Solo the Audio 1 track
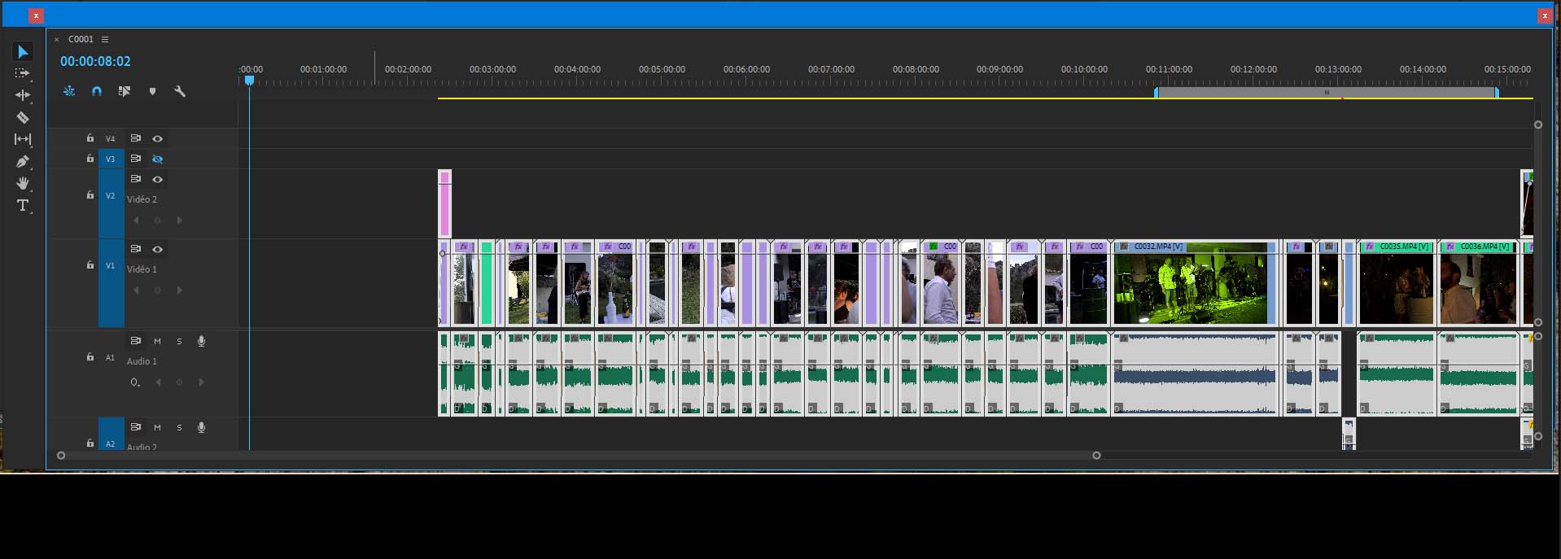The width and height of the screenshot is (1561, 559). click(179, 342)
